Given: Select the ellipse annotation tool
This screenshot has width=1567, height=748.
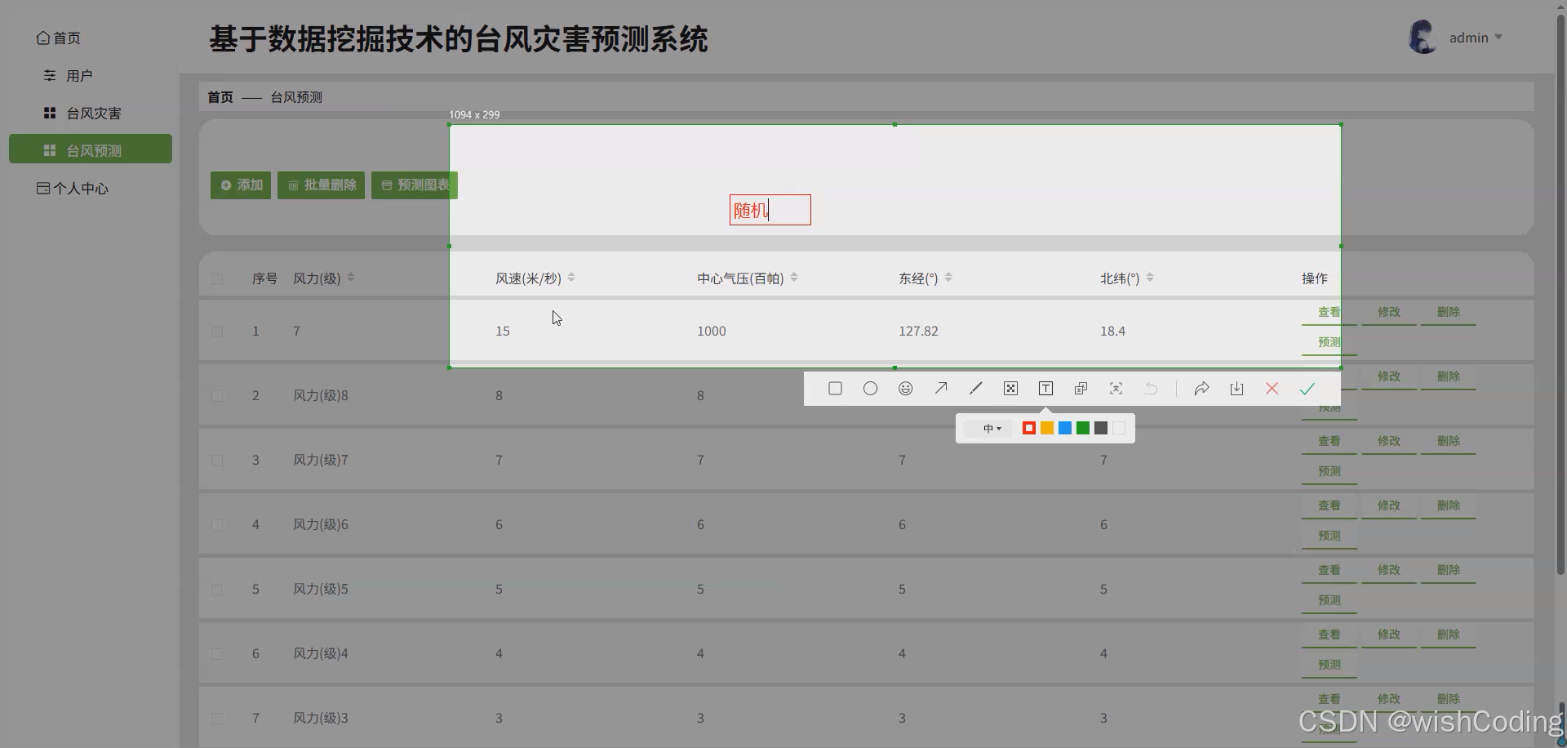Looking at the screenshot, I should click(x=870, y=389).
